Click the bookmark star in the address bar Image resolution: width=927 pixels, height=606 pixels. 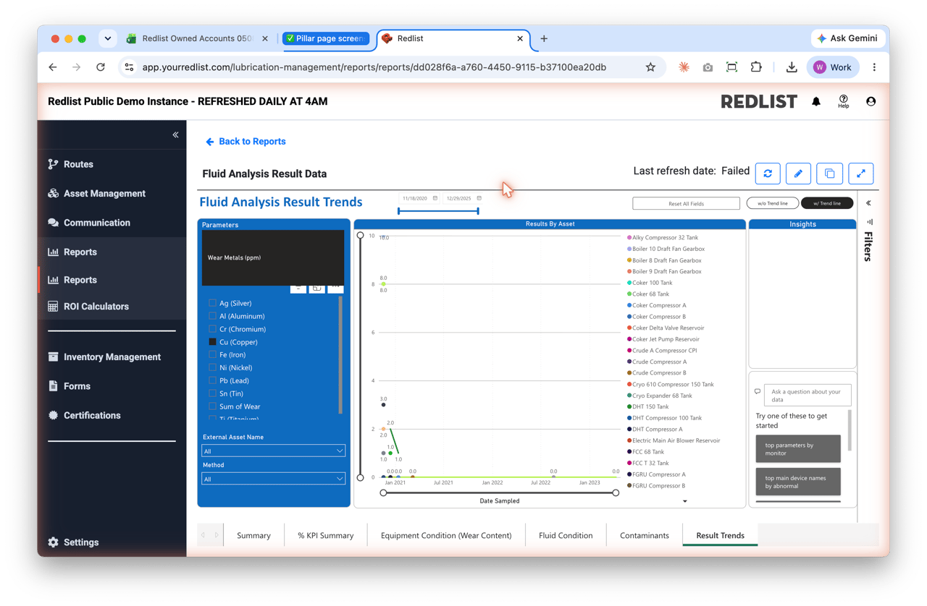(650, 67)
